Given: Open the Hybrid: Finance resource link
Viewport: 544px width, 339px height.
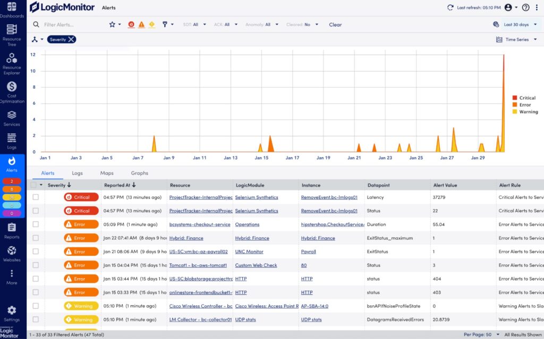Looking at the screenshot, I should (186, 238).
